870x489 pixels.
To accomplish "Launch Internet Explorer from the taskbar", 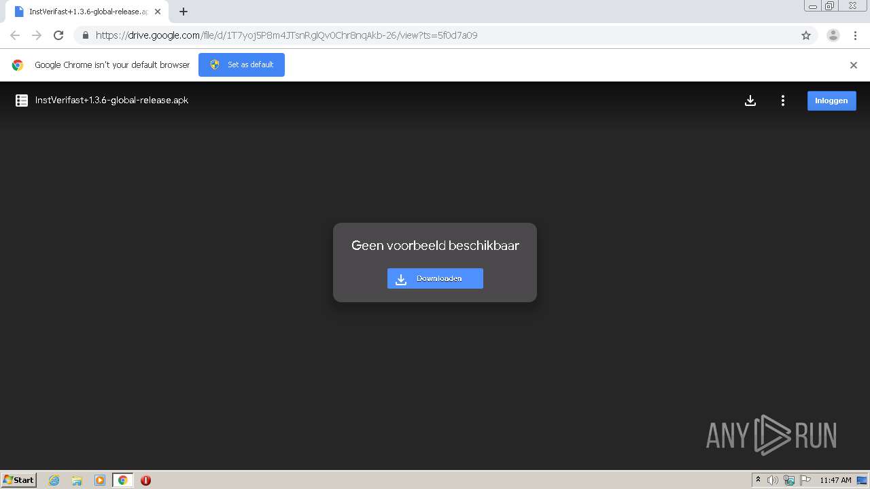I will tap(54, 480).
